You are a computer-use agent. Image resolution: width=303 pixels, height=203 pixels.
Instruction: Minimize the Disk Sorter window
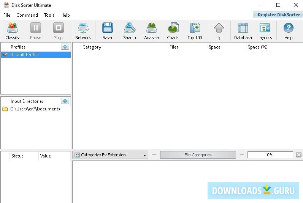(261, 5)
